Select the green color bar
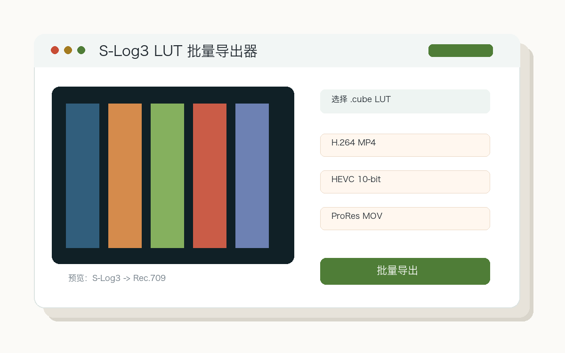The image size is (565, 353). coord(167,176)
